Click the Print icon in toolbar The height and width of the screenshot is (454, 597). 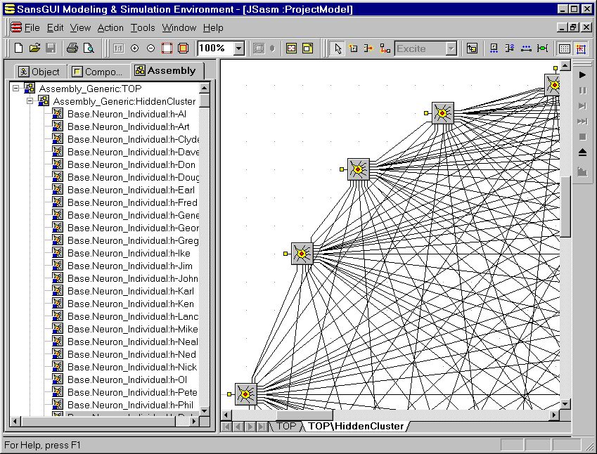click(x=72, y=48)
